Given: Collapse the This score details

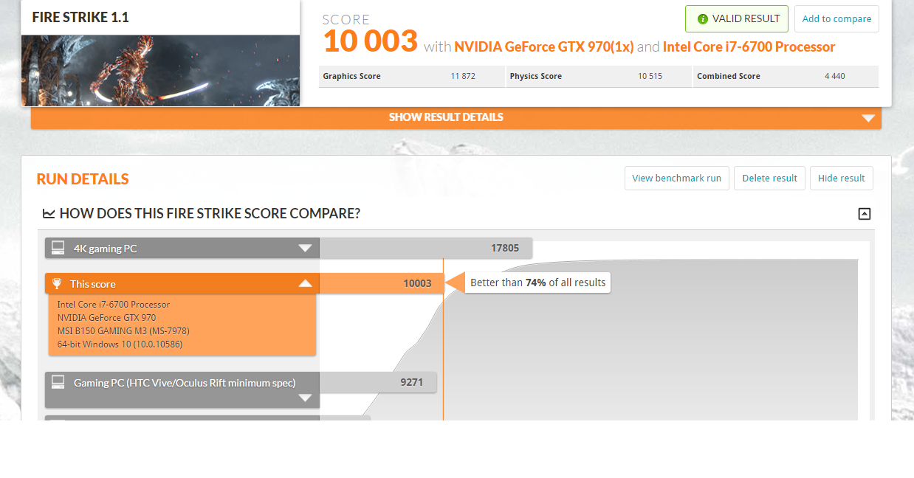Looking at the screenshot, I should pos(305,284).
